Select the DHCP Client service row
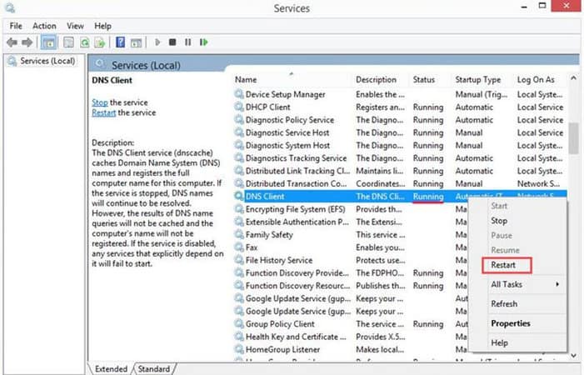The image size is (584, 375). (267, 107)
